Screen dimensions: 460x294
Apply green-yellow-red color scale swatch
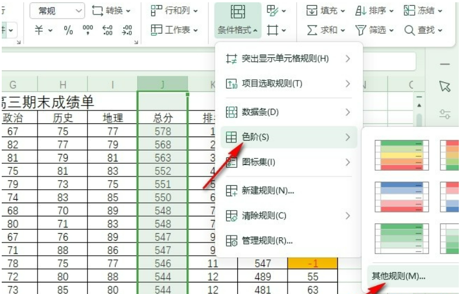point(402,155)
